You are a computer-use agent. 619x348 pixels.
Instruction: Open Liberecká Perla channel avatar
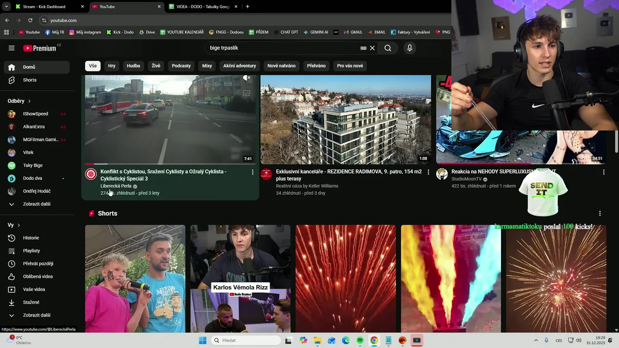tap(91, 174)
